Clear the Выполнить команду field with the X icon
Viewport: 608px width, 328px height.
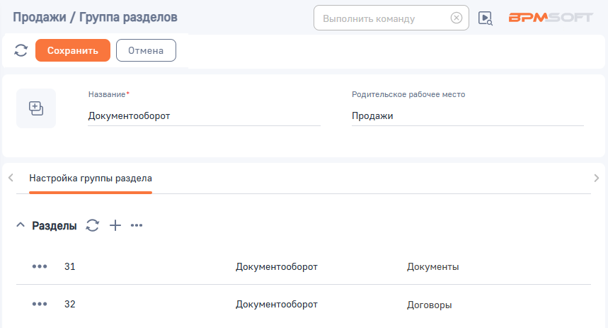point(457,18)
